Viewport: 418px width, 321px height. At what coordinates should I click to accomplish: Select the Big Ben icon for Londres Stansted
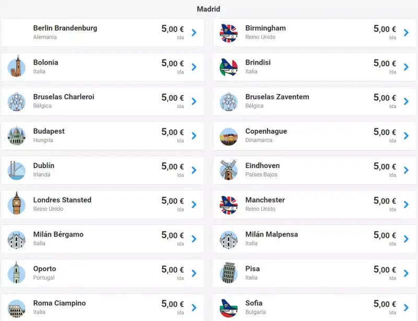[x=17, y=204]
